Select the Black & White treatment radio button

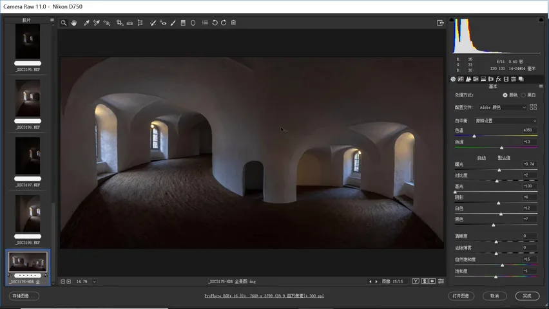523,95
